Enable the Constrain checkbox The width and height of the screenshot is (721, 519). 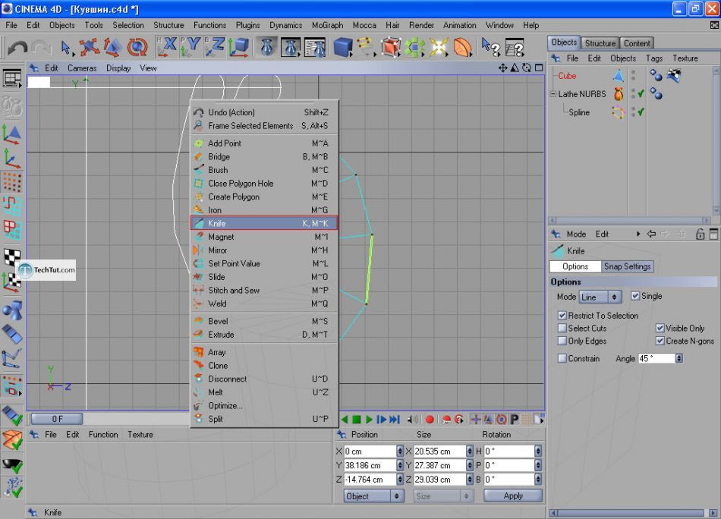coord(562,359)
